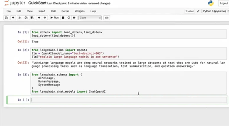
Task: Move the selected cell down
Action: coord(45,18)
